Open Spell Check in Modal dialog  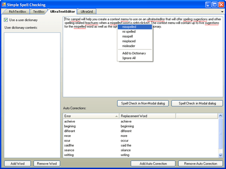pyautogui.click(x=197, y=104)
